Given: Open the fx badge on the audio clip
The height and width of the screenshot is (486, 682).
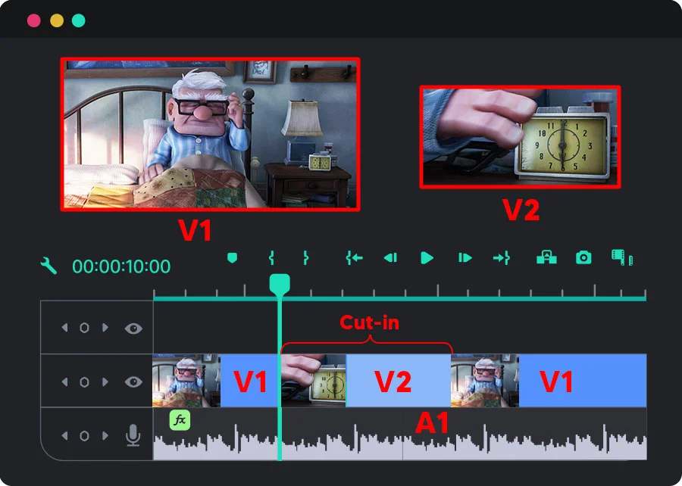Looking at the screenshot, I should point(180,420).
